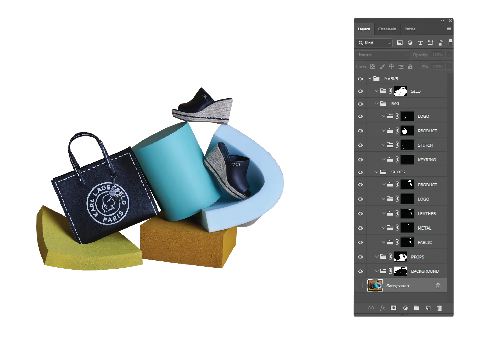Click the folder icon of SHOES group

[x=383, y=172]
